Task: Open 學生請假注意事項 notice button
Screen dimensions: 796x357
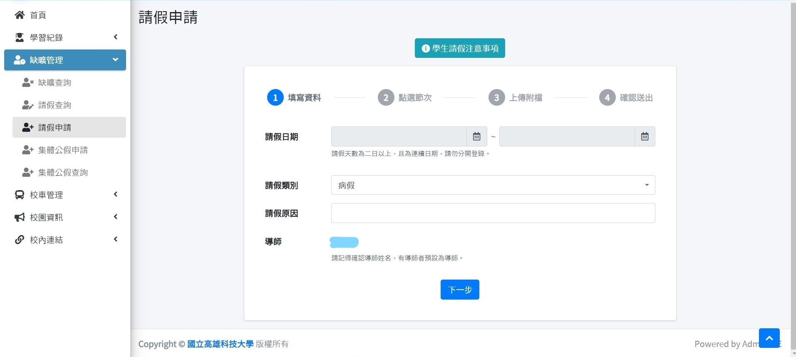Action: coord(460,48)
